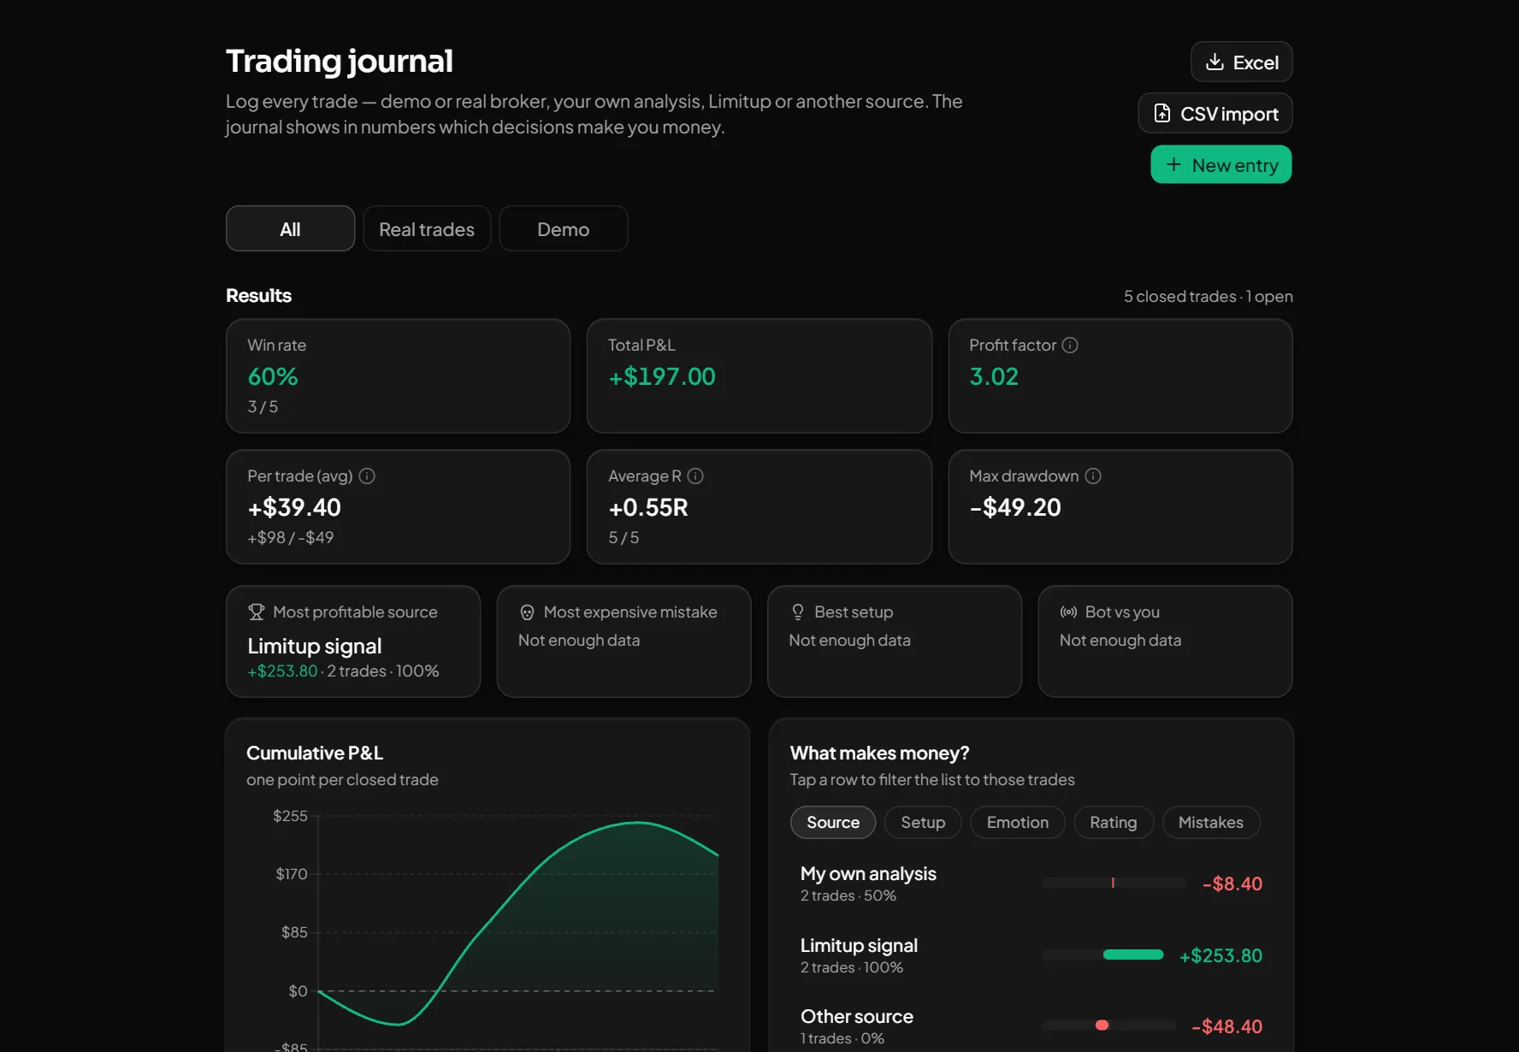Click the +$39.40 per trade value
This screenshot has width=1519, height=1052.
294,507
